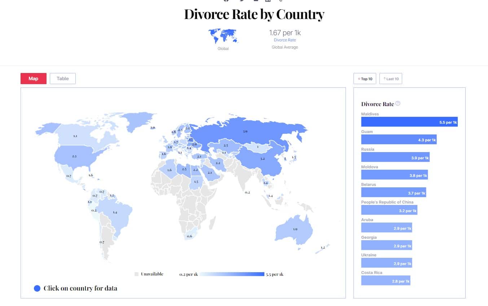Click the Maldives 5.5 per 1k bar

coord(409,122)
